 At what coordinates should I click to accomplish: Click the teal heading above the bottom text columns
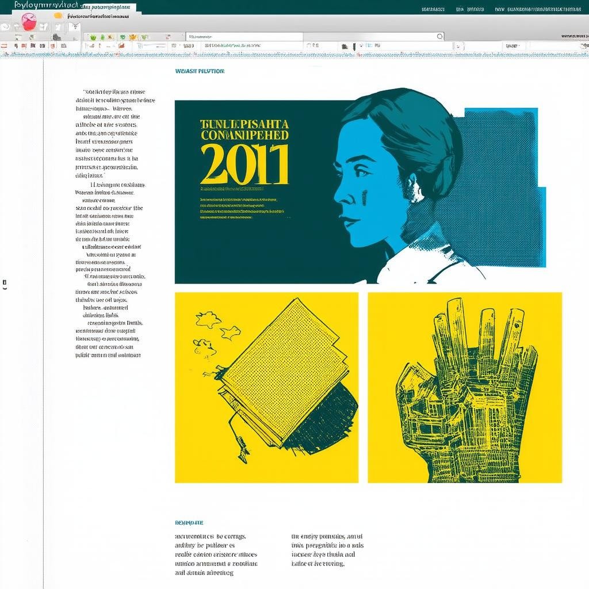pyautogui.click(x=189, y=523)
